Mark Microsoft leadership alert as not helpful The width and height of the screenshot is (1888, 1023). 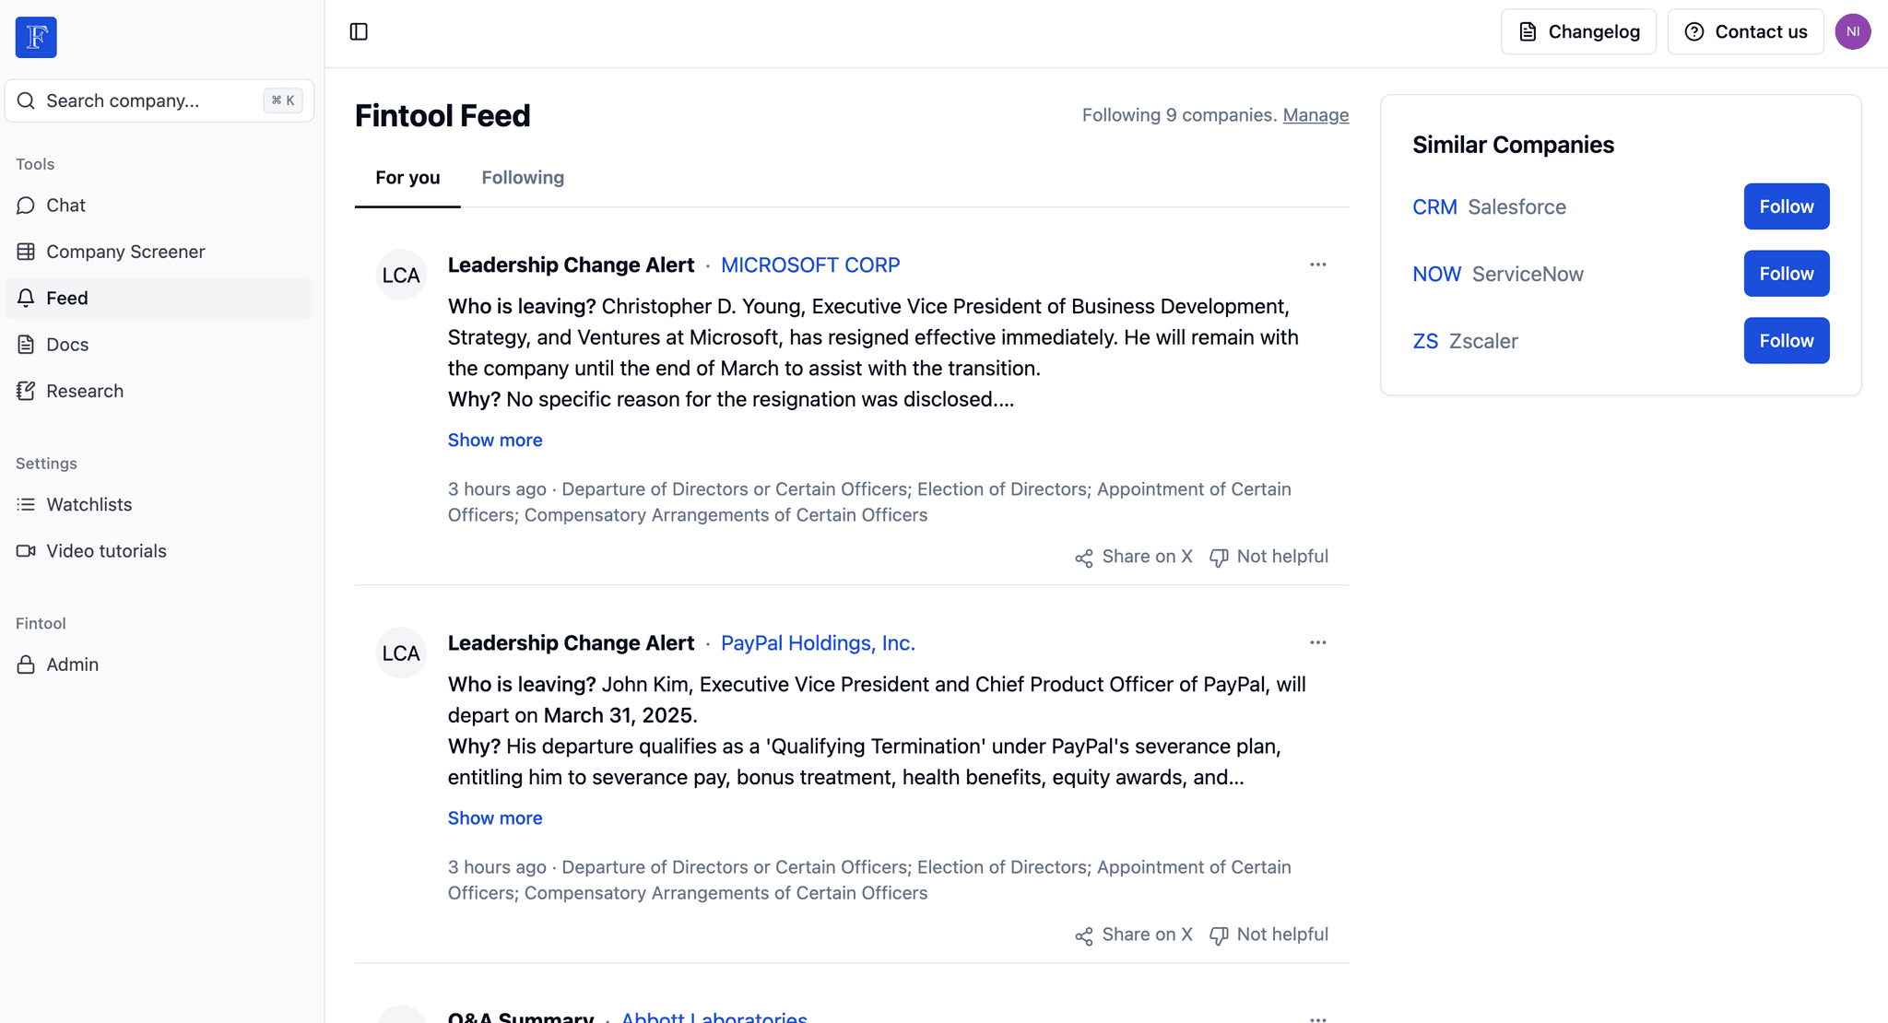pyautogui.click(x=1267, y=556)
